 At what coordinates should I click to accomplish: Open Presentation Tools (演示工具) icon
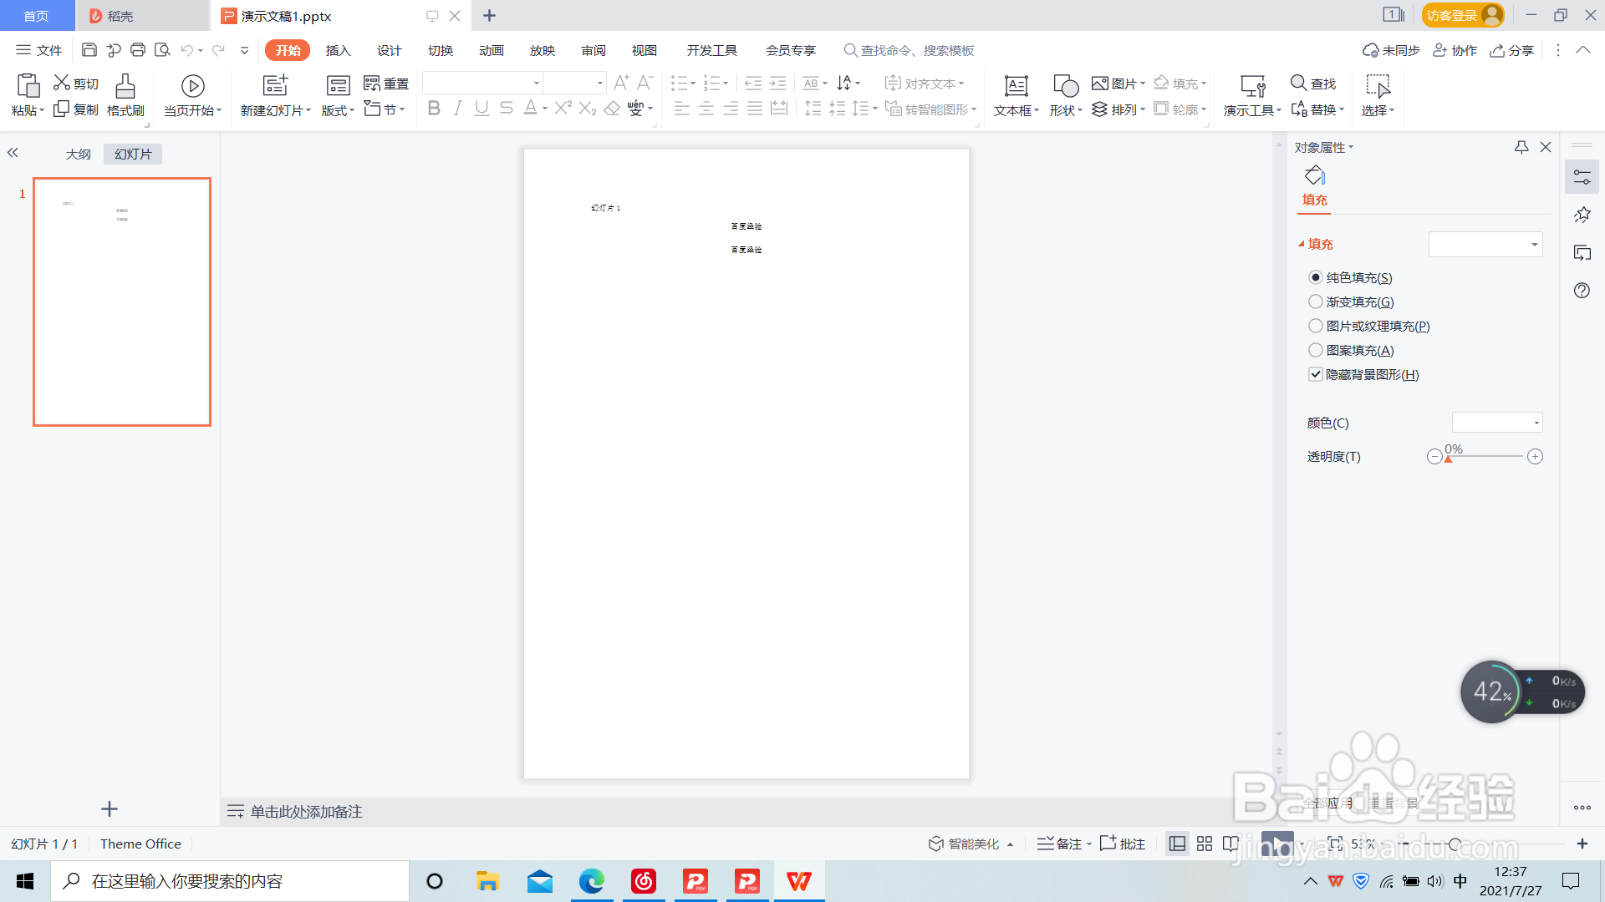point(1252,85)
